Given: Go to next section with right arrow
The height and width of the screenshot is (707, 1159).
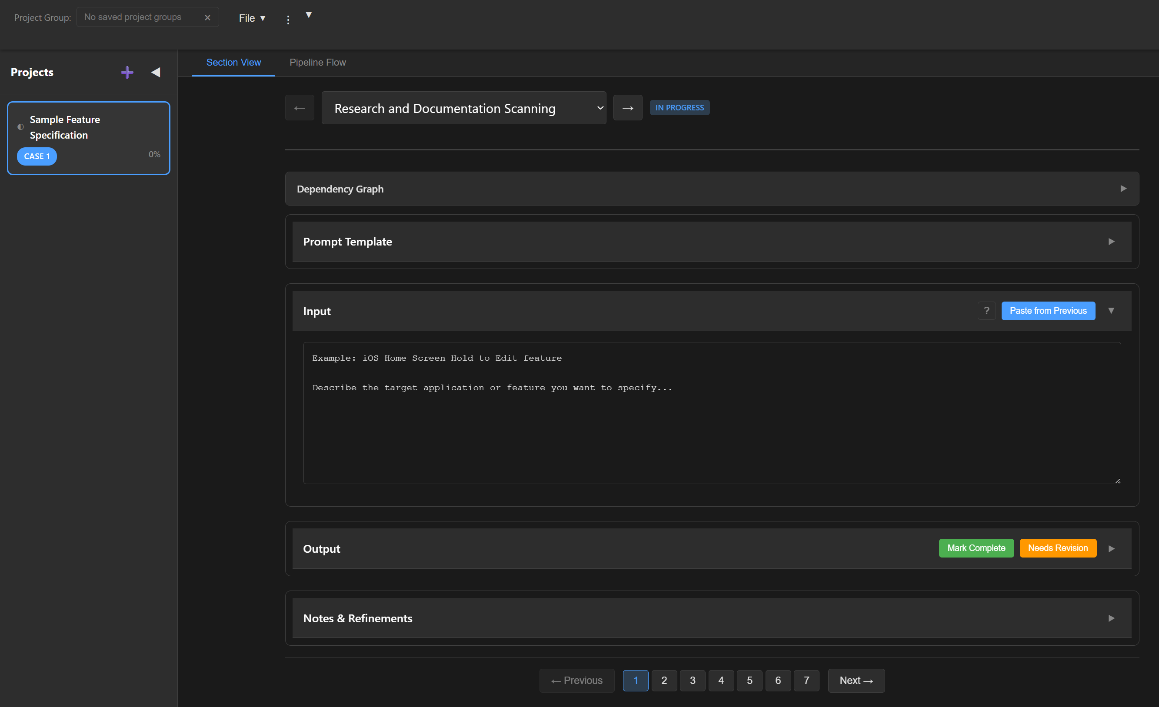Looking at the screenshot, I should pos(627,108).
